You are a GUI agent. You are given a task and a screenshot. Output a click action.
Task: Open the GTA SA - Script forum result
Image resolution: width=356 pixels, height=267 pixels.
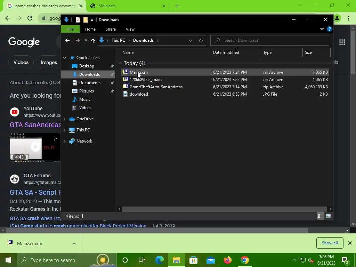(x=35, y=192)
